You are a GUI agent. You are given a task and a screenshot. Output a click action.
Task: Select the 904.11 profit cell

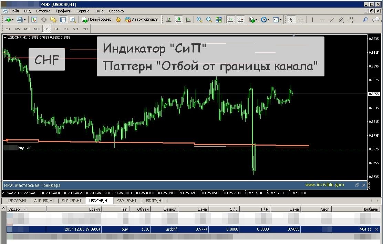[366, 229]
